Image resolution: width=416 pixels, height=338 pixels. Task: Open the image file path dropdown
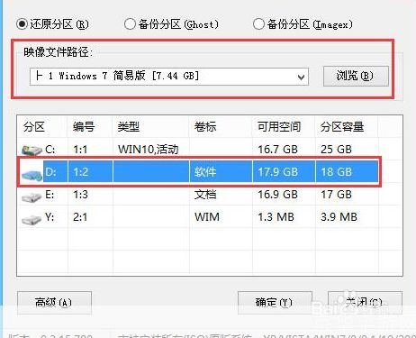click(x=169, y=77)
